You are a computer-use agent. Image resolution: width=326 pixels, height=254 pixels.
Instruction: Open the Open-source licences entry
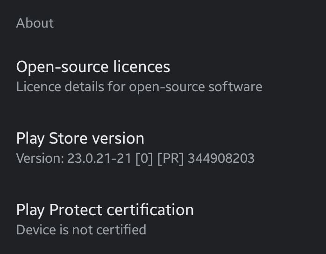click(163, 76)
